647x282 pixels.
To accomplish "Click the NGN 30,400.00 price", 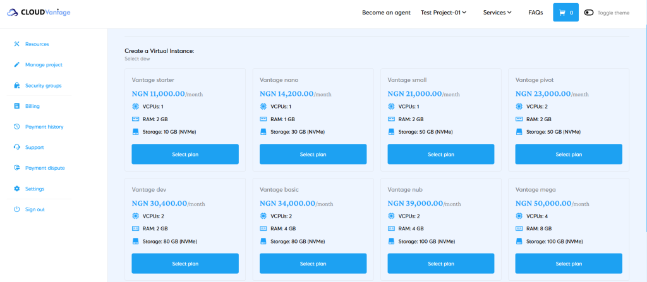I will click(159, 203).
